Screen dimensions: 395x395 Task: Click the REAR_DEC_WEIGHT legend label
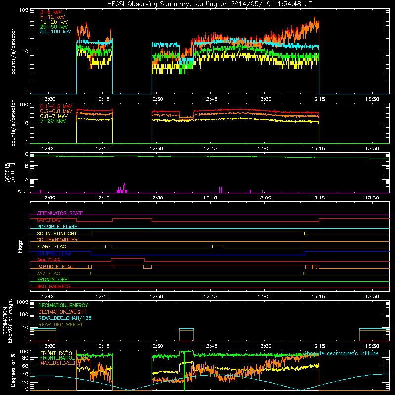click(61, 325)
